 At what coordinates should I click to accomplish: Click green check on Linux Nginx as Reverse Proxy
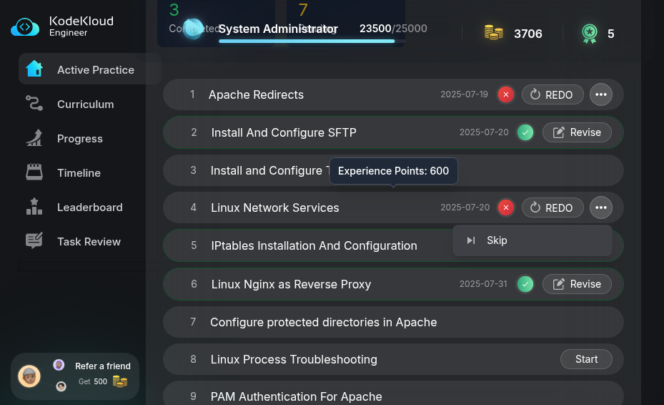tap(525, 284)
